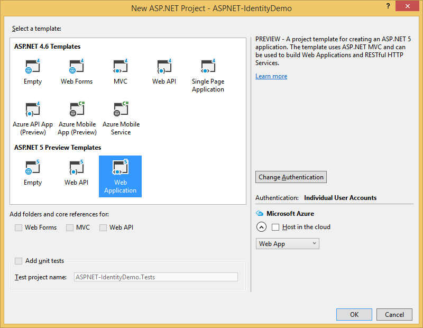Click the Select a template label
423x328 pixels.
pyautogui.click(x=36, y=29)
